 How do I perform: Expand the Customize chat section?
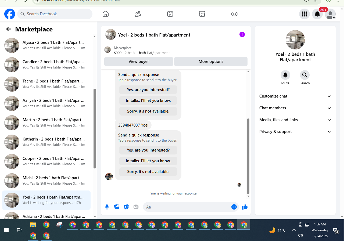tap(295, 96)
